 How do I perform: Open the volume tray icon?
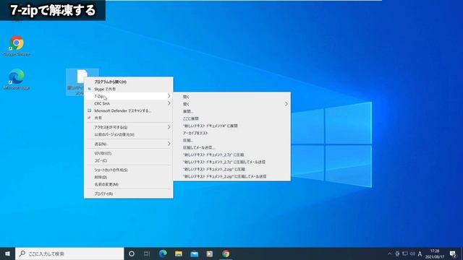click(x=412, y=253)
